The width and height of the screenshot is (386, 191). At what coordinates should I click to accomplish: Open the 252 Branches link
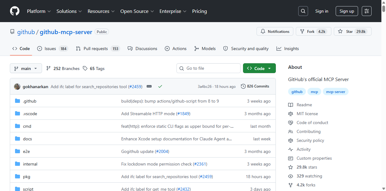(x=63, y=68)
